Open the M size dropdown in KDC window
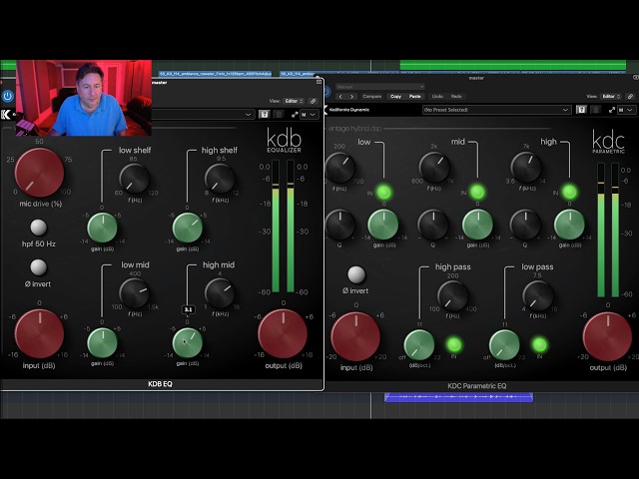Image resolution: width=639 pixels, height=479 pixels. (x=626, y=110)
